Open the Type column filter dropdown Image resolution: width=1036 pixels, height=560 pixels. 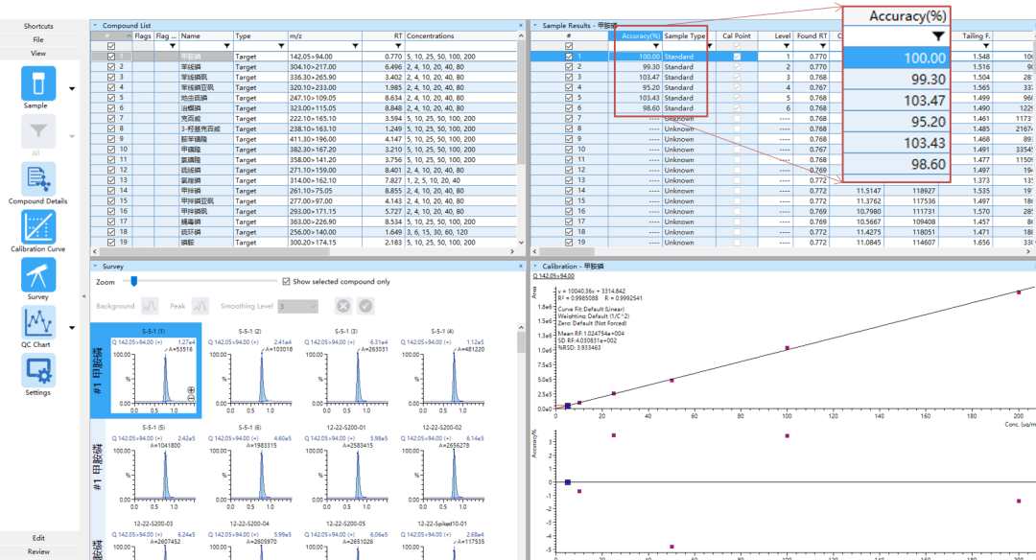(279, 46)
